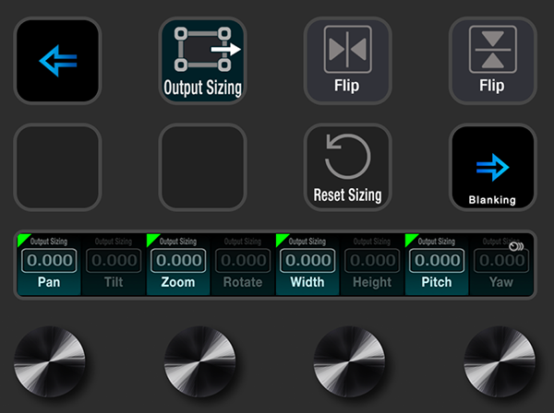Click the Pan label

pos(49,282)
